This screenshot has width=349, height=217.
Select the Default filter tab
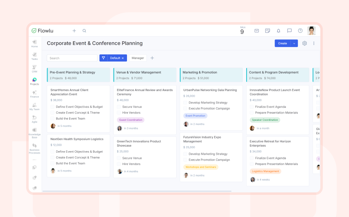coord(115,58)
